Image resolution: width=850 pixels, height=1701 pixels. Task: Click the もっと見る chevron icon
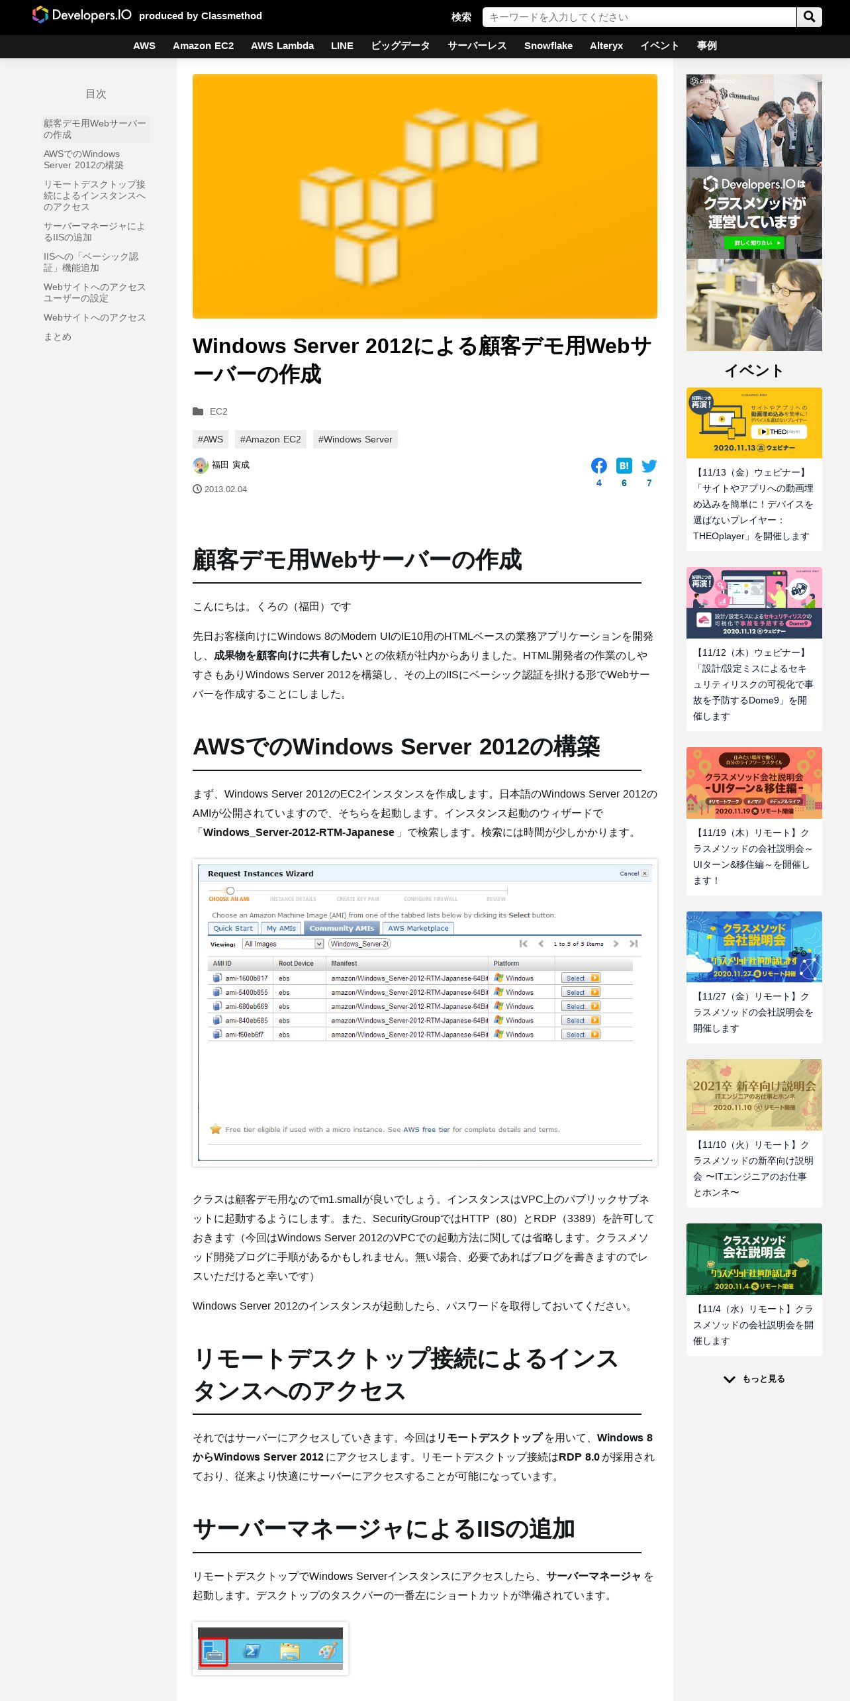coord(730,1379)
